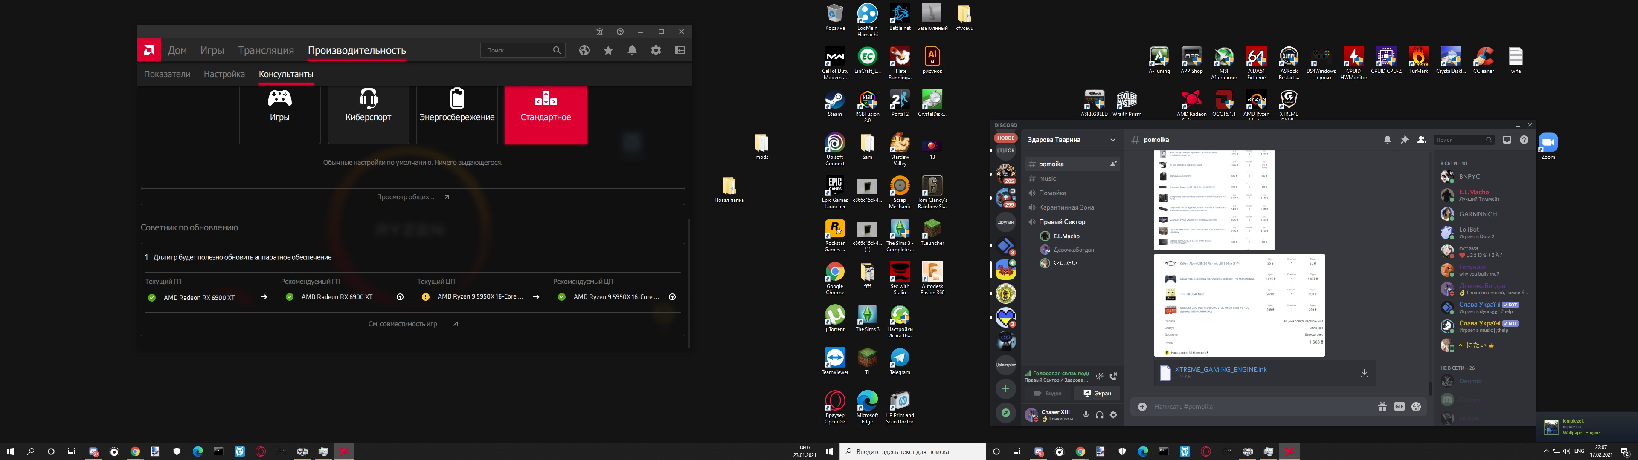The height and width of the screenshot is (460, 1638).
Task: Open Radeon Software settings gear
Action: click(x=656, y=50)
